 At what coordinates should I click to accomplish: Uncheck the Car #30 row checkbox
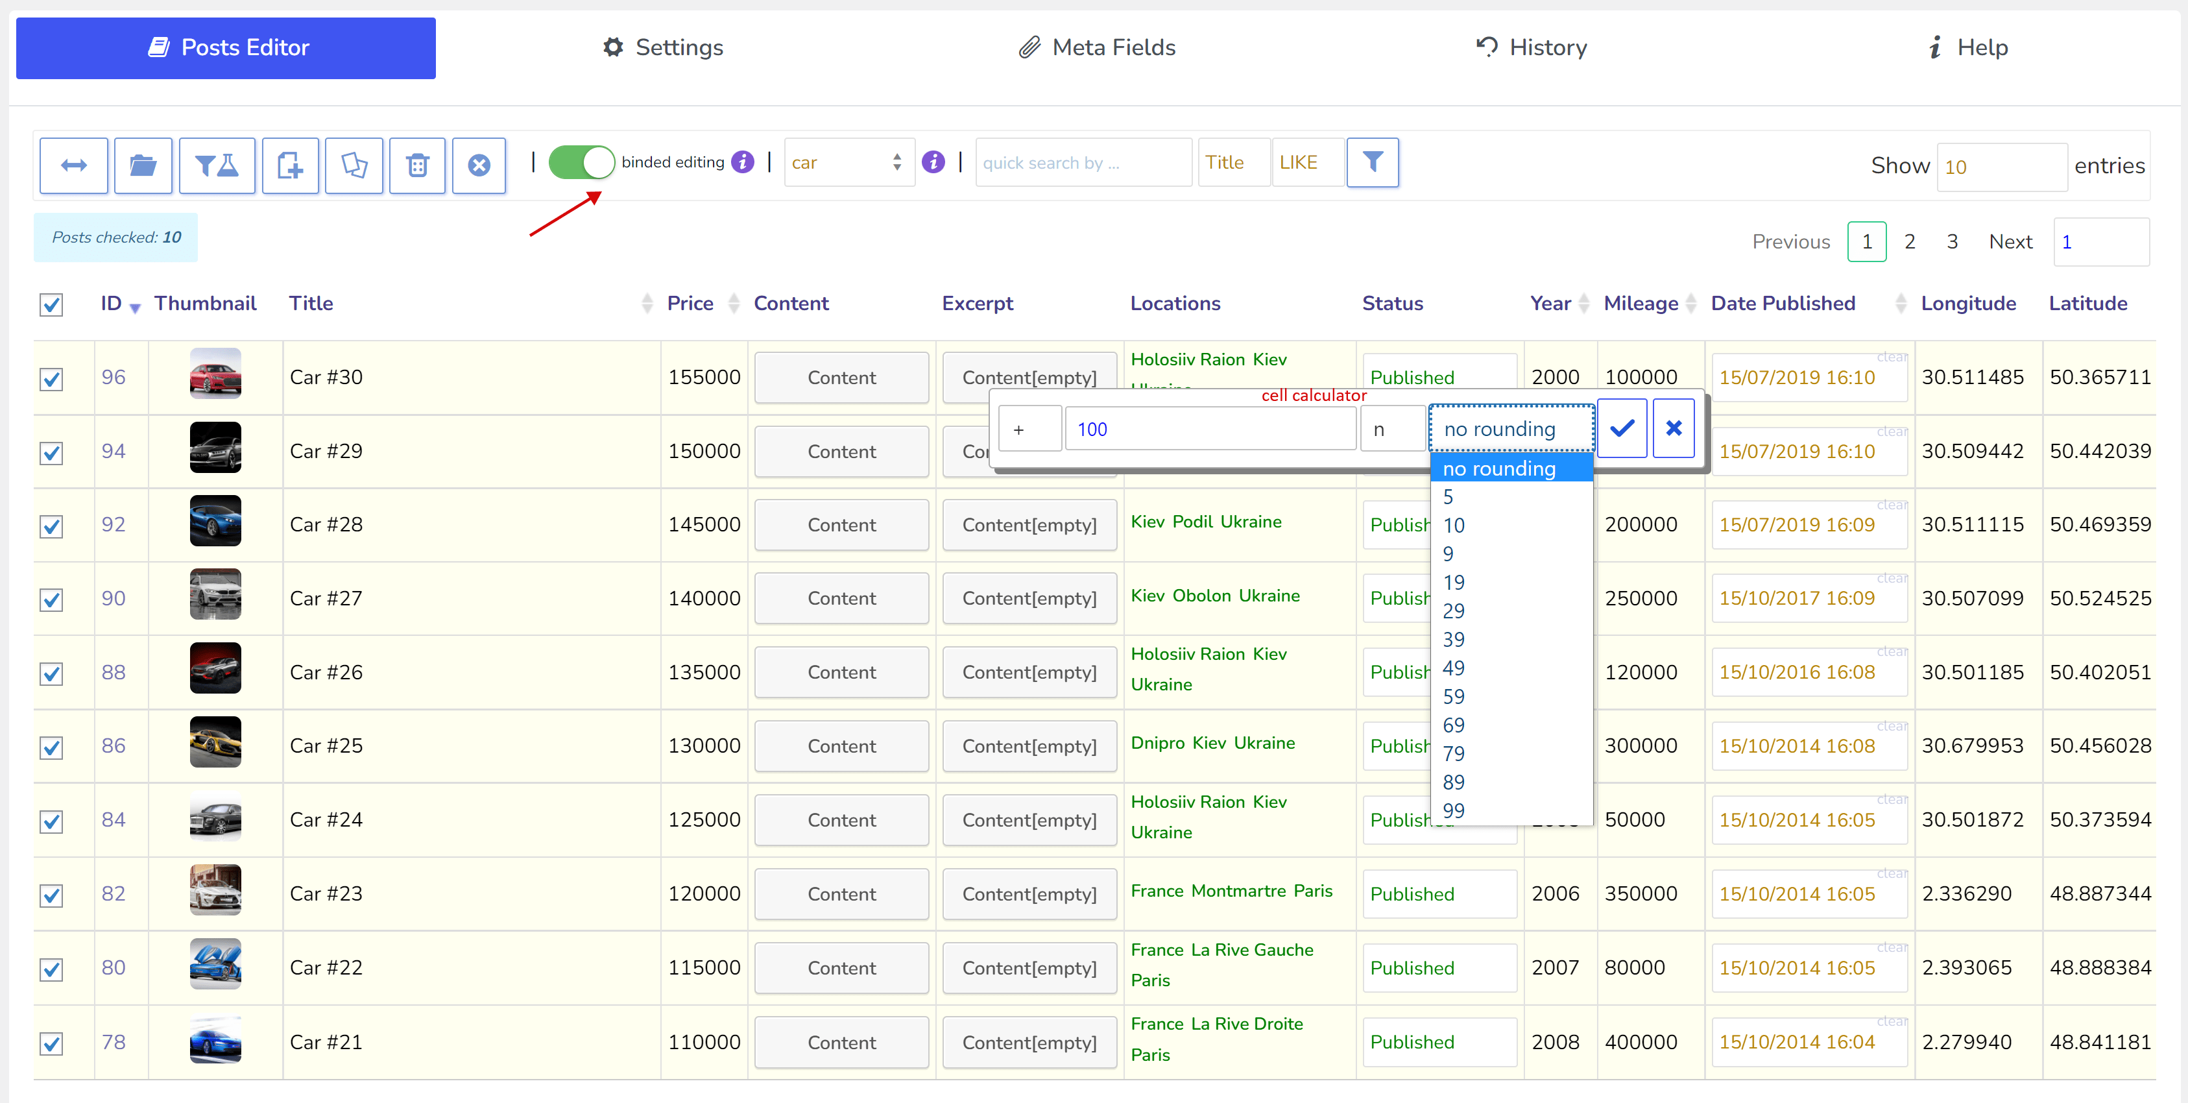tap(51, 378)
